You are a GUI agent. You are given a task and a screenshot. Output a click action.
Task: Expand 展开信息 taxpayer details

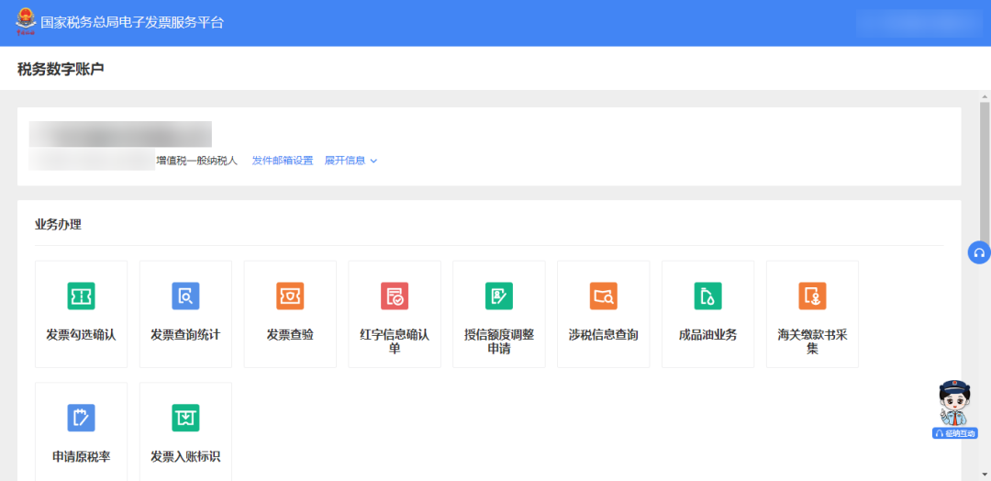click(x=345, y=161)
